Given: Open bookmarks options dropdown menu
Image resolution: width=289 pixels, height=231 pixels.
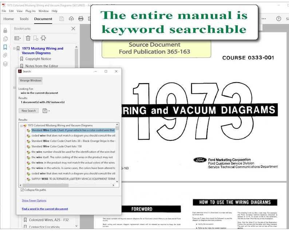Looking at the screenshot, I should (18, 38).
